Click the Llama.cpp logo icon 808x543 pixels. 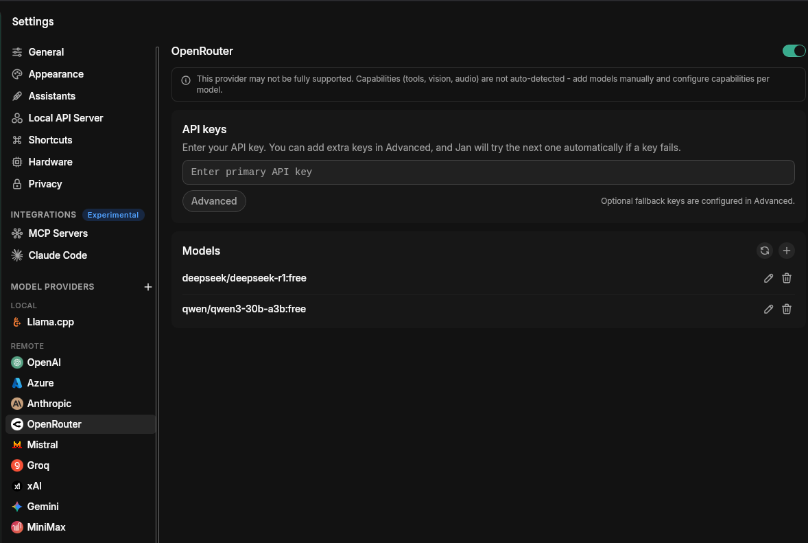tap(17, 322)
